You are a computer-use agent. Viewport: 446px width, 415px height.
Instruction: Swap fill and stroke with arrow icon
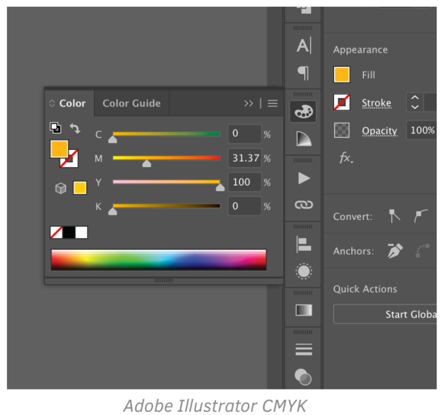[x=75, y=128]
